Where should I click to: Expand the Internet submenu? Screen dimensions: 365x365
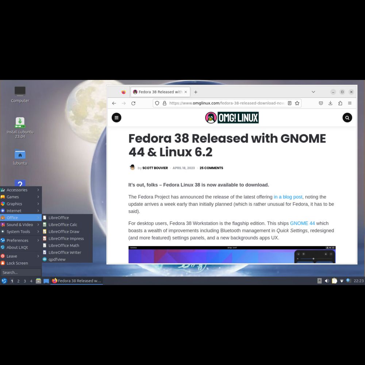(21, 211)
